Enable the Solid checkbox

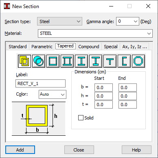81,118
